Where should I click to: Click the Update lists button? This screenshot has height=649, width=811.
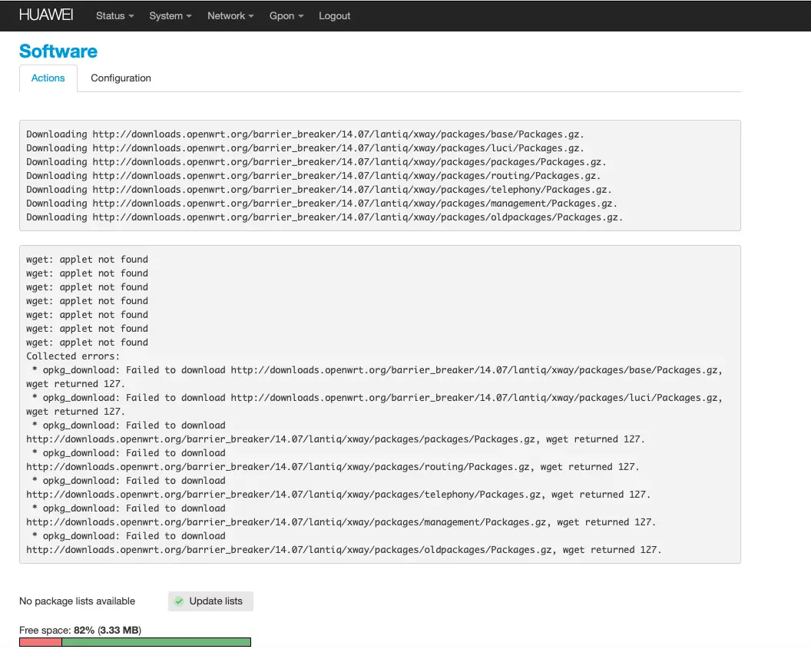[210, 601]
